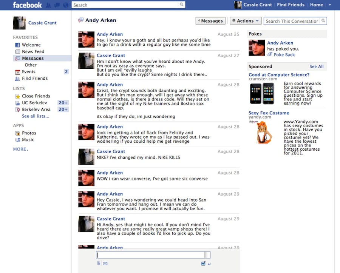The height and width of the screenshot is (273, 340).
Task: Select Events in the Favorites sidebar
Action: click(x=28, y=72)
